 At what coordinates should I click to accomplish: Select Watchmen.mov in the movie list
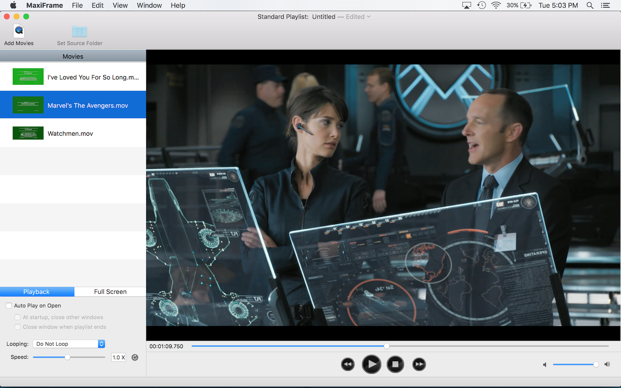(x=73, y=133)
